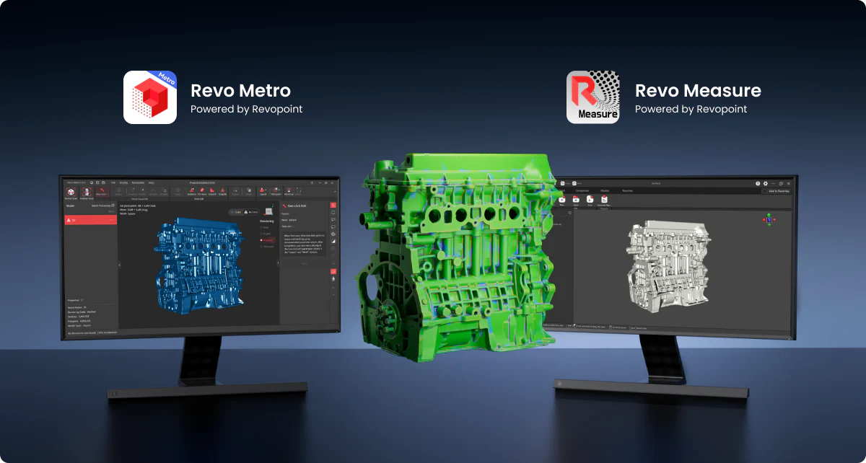Select Fused rendering mode in Revo Metro
866x463 pixels.
266,234
